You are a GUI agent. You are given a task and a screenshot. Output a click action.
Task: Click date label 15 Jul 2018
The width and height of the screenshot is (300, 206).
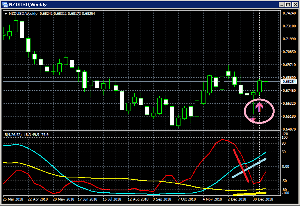coord(112,199)
